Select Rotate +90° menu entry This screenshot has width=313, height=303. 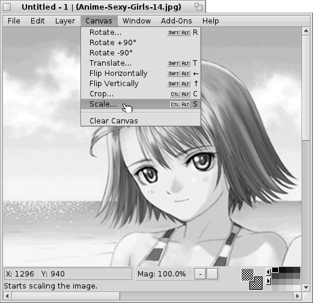[x=141, y=43]
